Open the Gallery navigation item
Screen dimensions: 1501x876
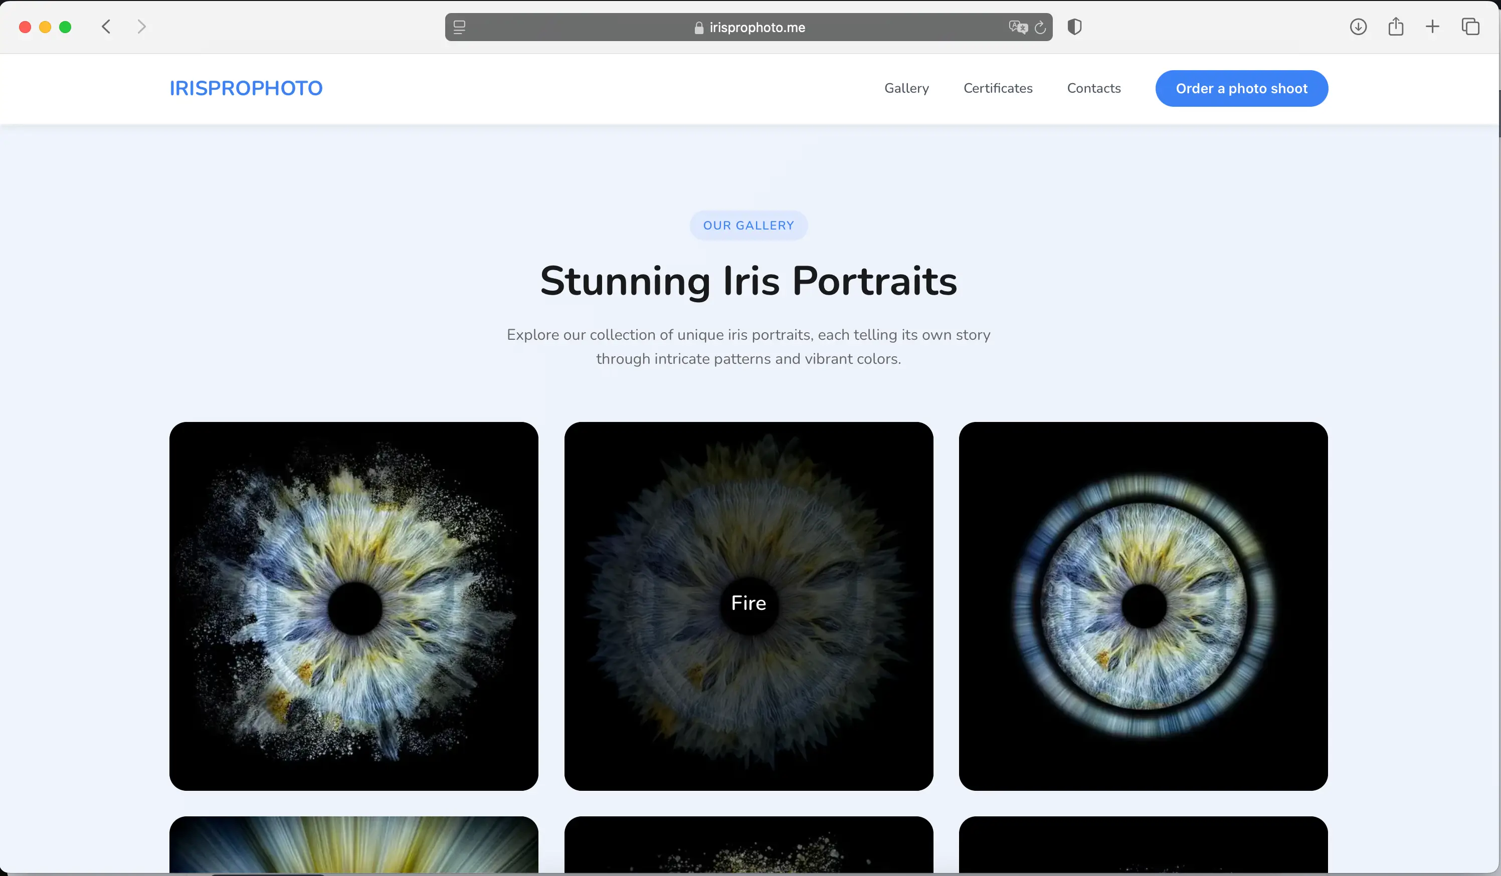tap(906, 88)
